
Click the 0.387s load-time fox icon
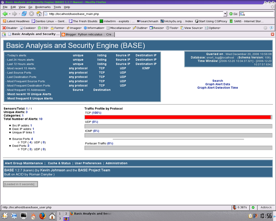coord(234,208)
